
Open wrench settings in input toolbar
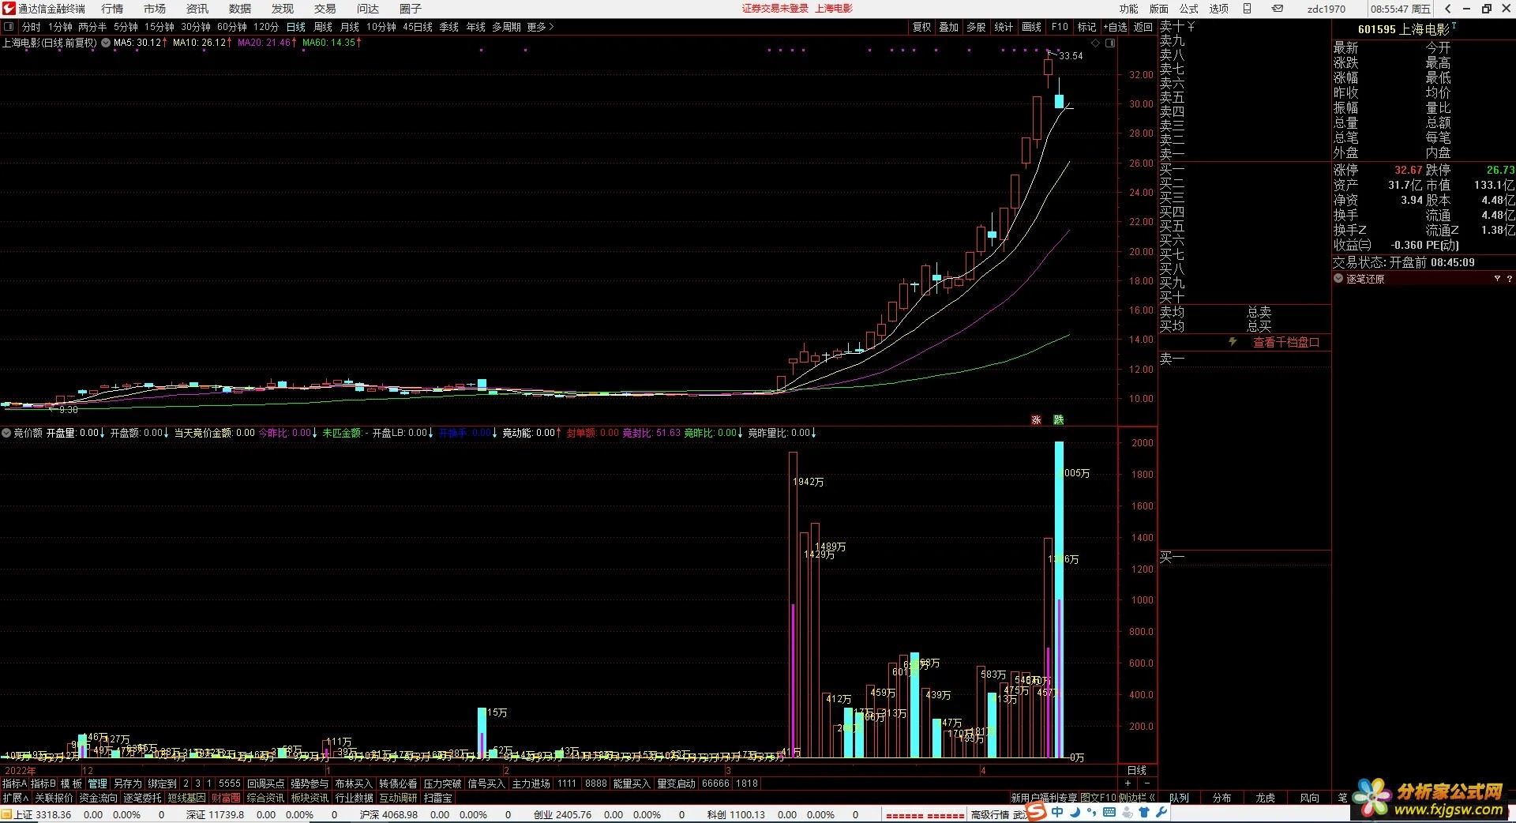coord(1161,813)
